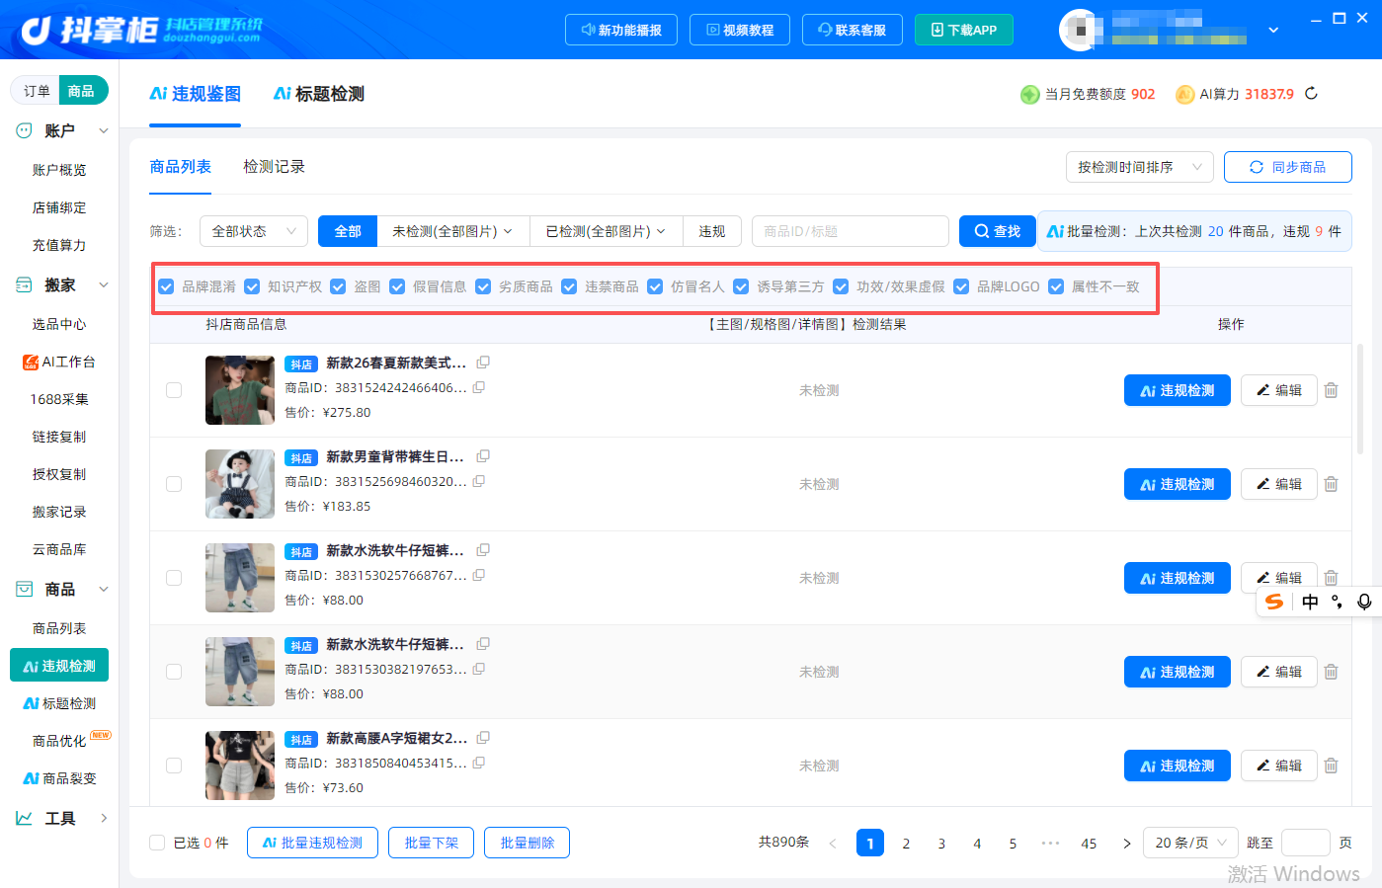
Task: Open the 全部状态 filter dropdown
Action: click(254, 231)
